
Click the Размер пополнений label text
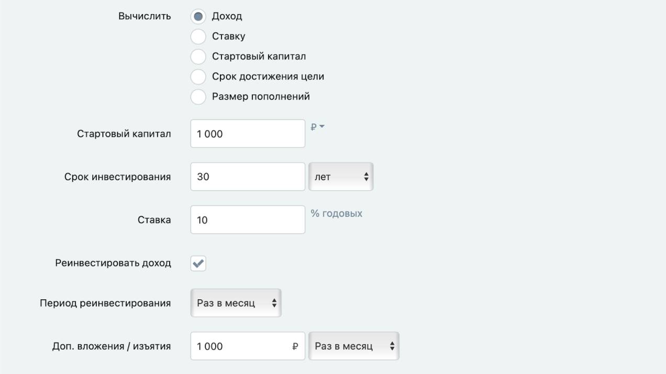261,97
